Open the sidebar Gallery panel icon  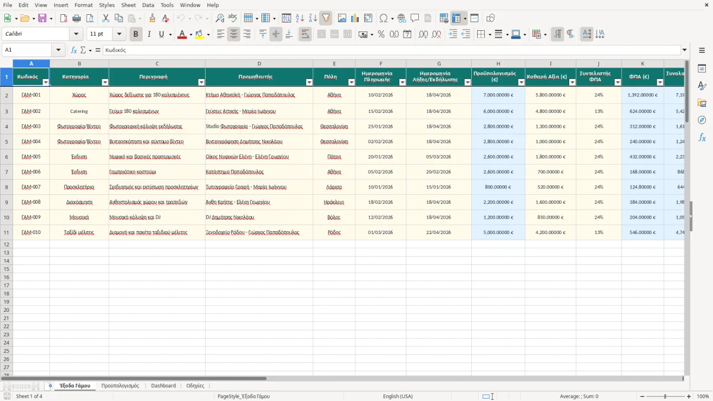pos(702,103)
